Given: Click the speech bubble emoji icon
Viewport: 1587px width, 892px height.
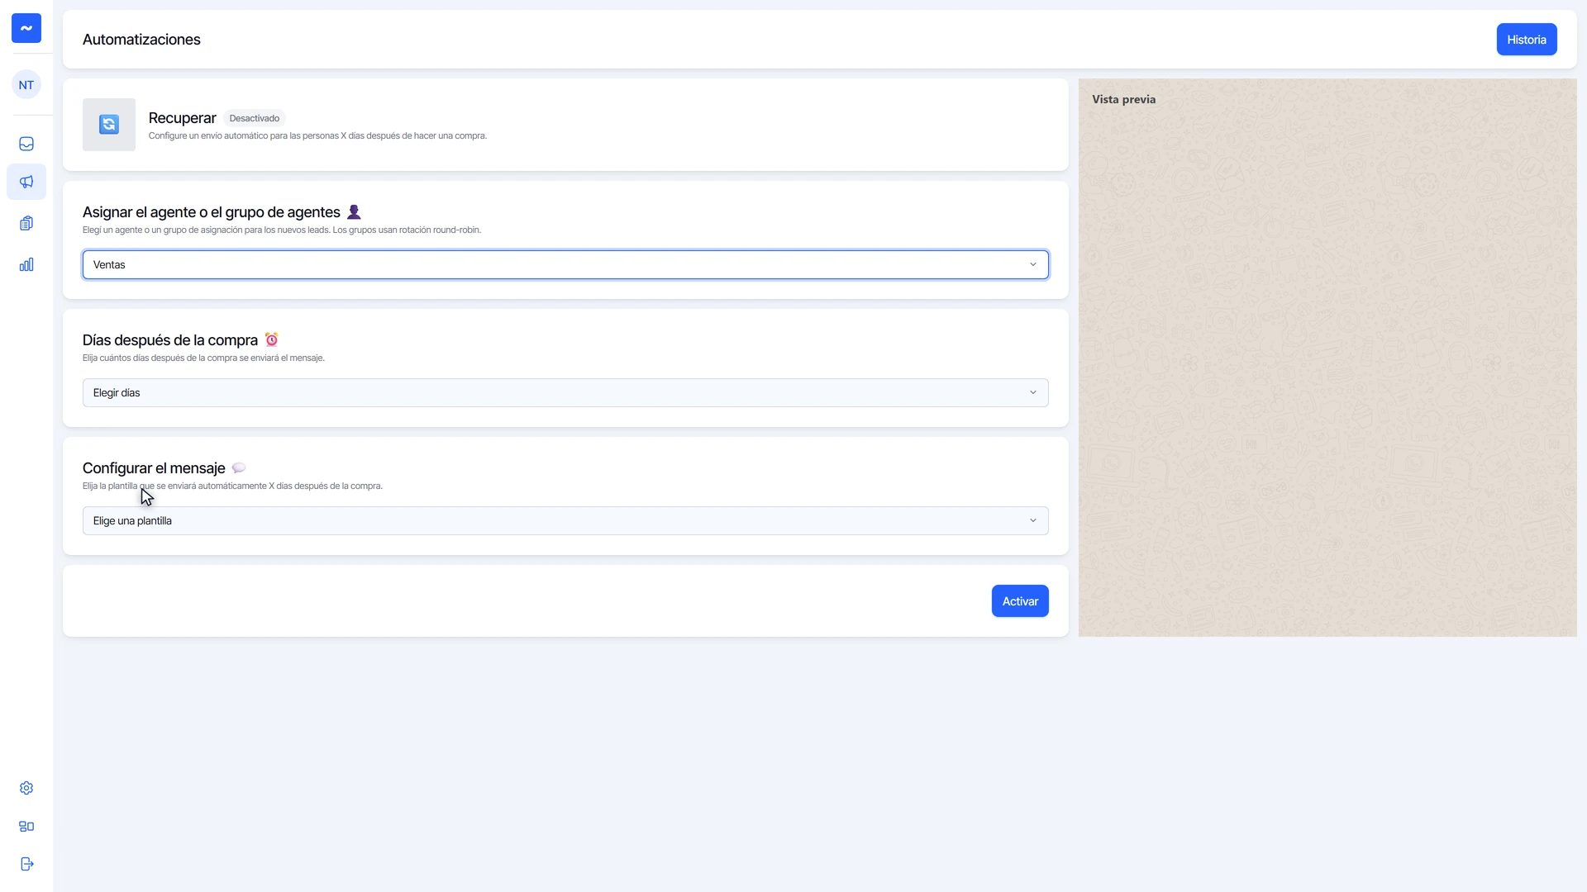Looking at the screenshot, I should [x=239, y=467].
